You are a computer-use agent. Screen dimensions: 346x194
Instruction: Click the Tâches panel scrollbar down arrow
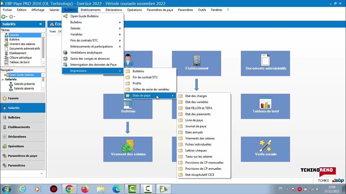(x=43, y=64)
